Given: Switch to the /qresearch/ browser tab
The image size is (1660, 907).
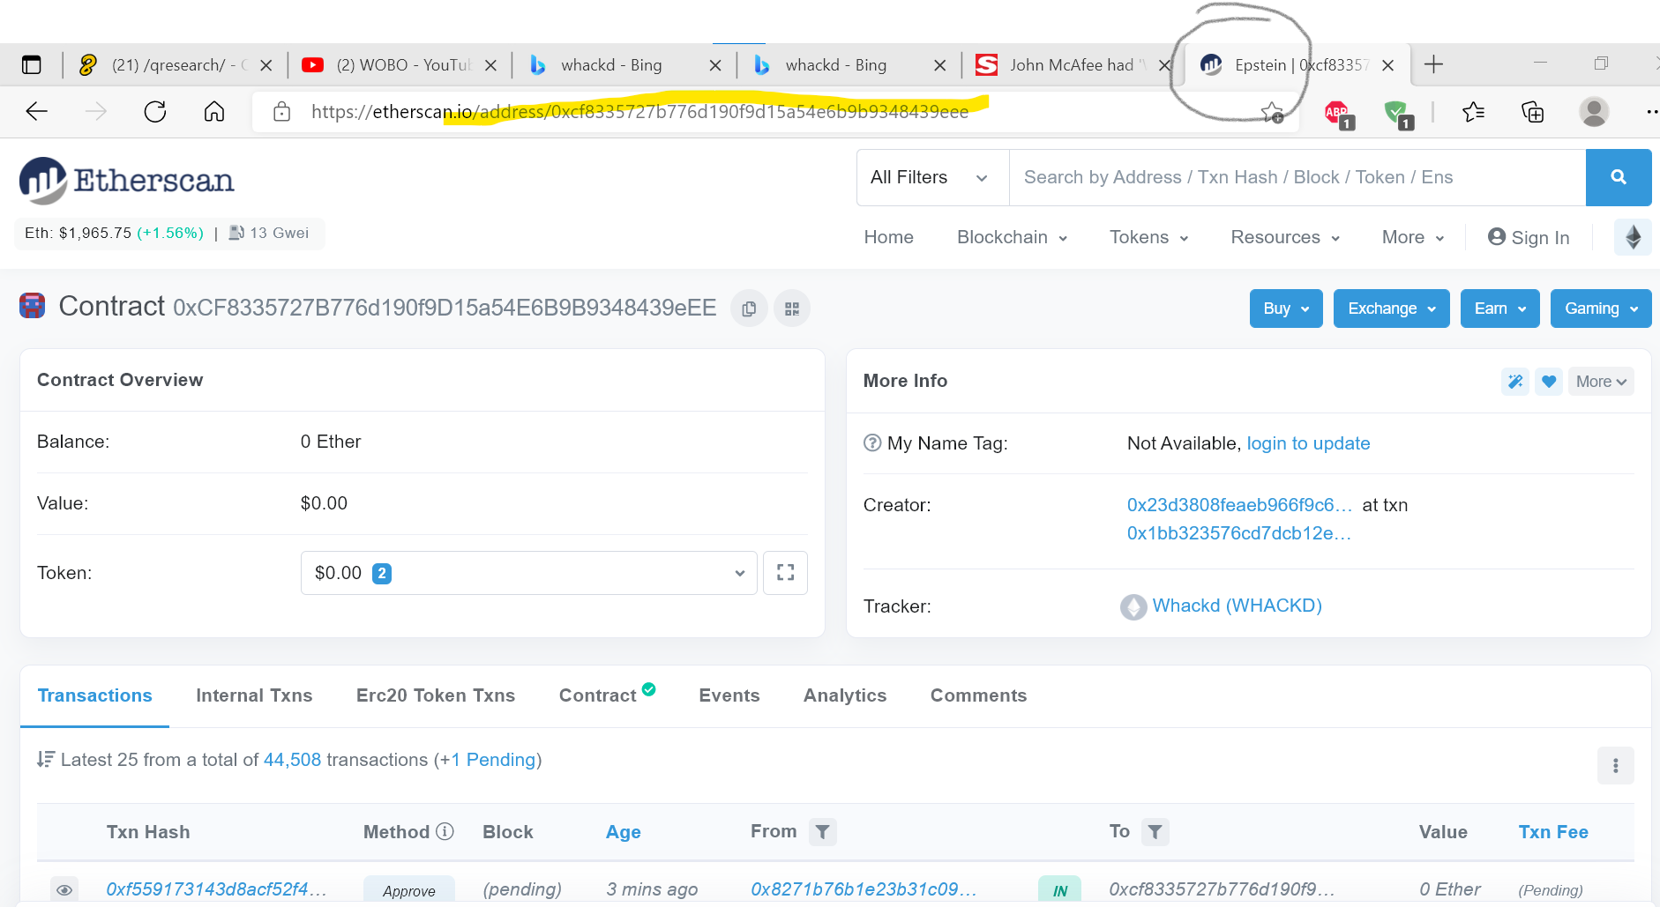Looking at the screenshot, I should click(x=175, y=64).
